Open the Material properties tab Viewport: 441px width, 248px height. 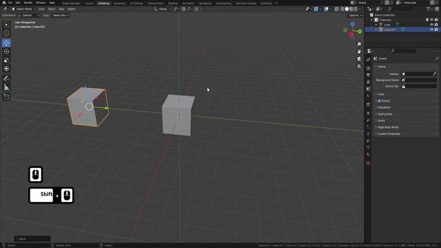point(368,154)
